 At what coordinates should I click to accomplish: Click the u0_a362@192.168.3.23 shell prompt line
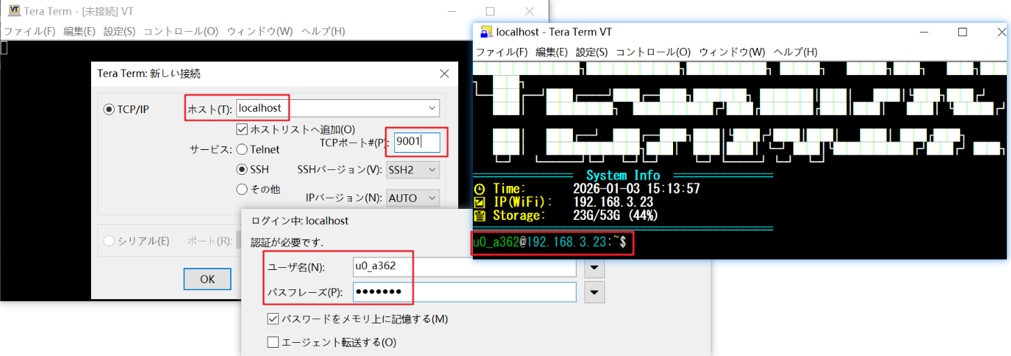point(549,243)
